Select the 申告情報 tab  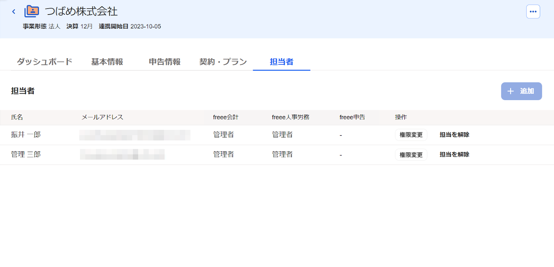click(x=164, y=62)
